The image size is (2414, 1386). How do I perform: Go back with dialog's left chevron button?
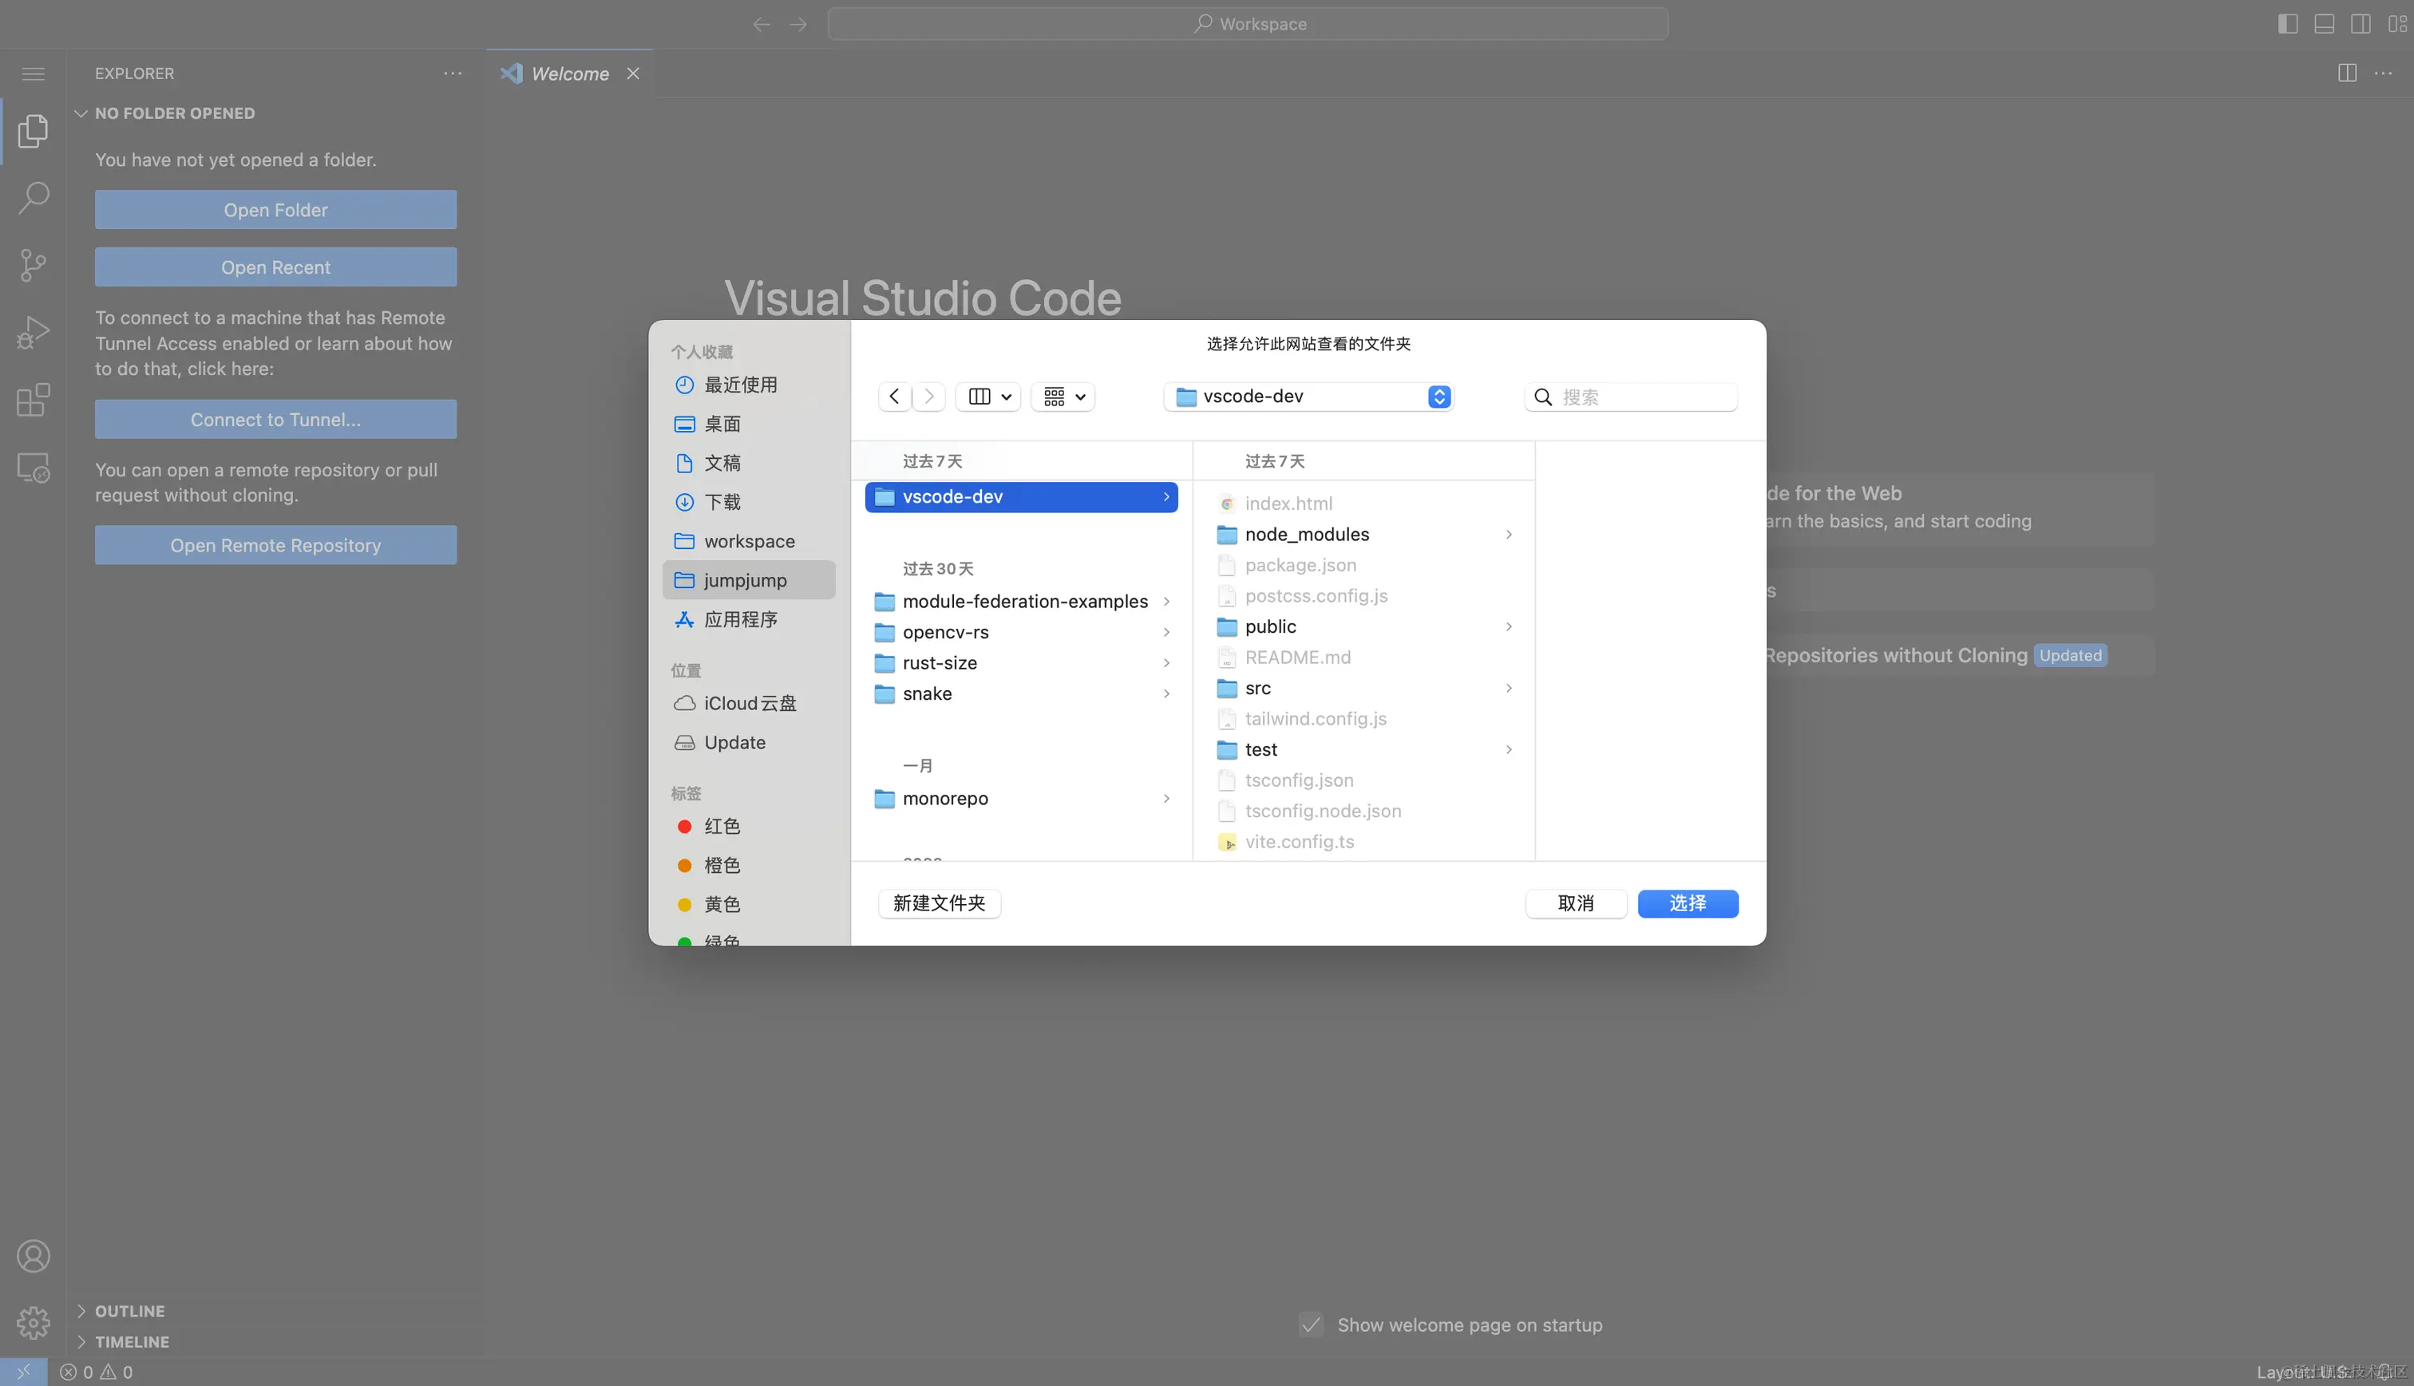pos(894,397)
